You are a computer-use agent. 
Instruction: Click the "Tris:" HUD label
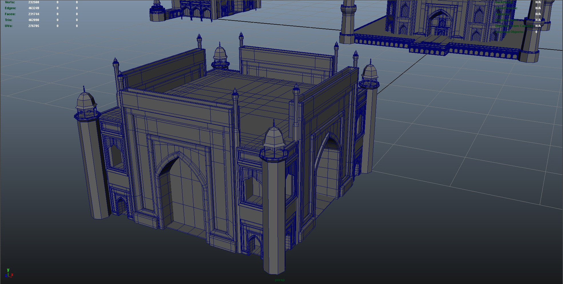[x=8, y=20]
